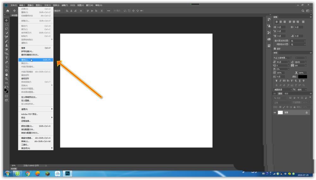Toggle the center-align paragraph button
Screen dimensions: 316x180
point(281,22)
